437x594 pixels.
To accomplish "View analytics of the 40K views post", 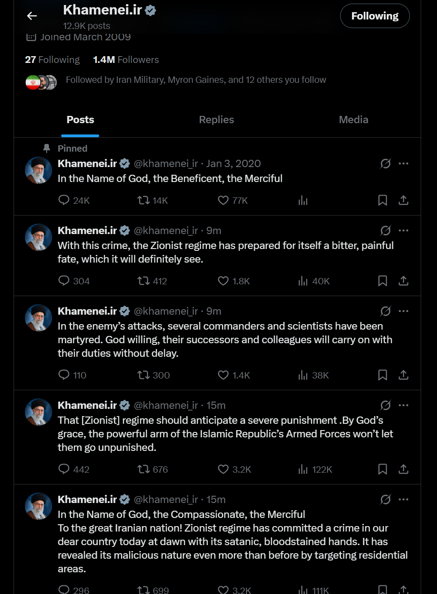I will click(x=314, y=281).
